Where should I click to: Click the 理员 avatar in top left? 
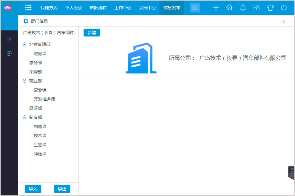pyautogui.click(x=8, y=7)
